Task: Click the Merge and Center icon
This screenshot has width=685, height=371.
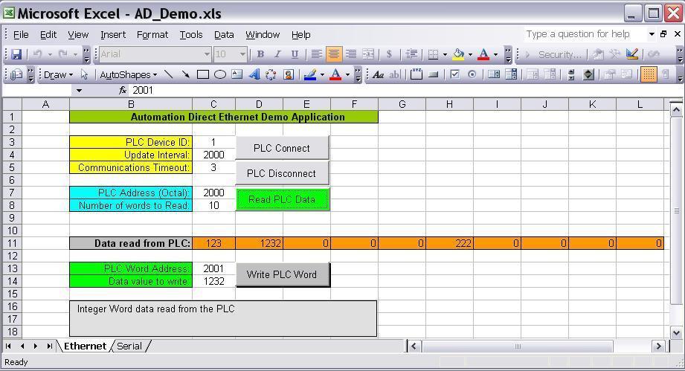Action: pos(368,54)
